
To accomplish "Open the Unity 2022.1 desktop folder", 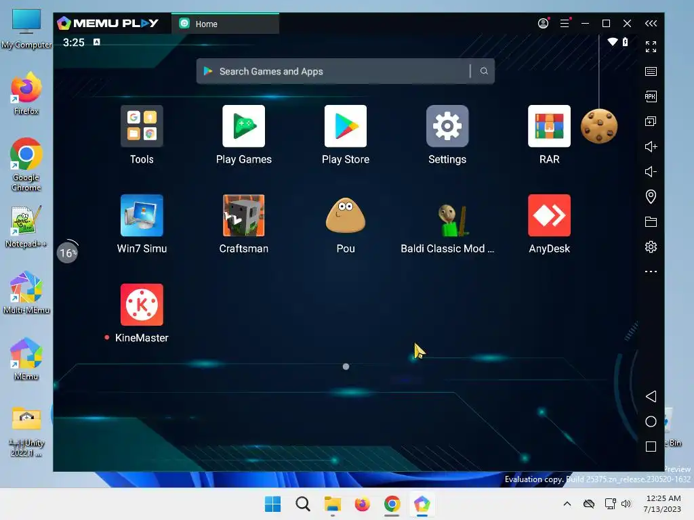I will pyautogui.click(x=26, y=432).
